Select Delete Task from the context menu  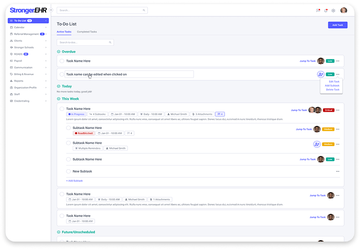(x=333, y=89)
